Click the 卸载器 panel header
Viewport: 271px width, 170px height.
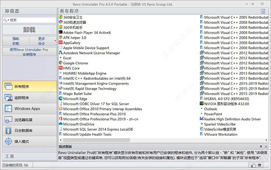tap(29, 11)
